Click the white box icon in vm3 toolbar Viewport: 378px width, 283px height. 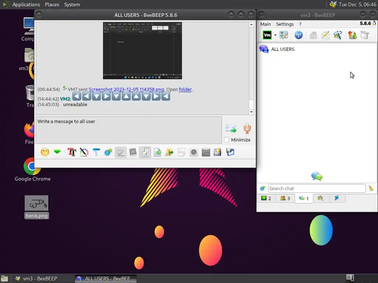(364, 35)
